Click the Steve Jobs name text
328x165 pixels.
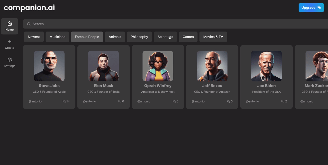pyautogui.click(x=49, y=86)
